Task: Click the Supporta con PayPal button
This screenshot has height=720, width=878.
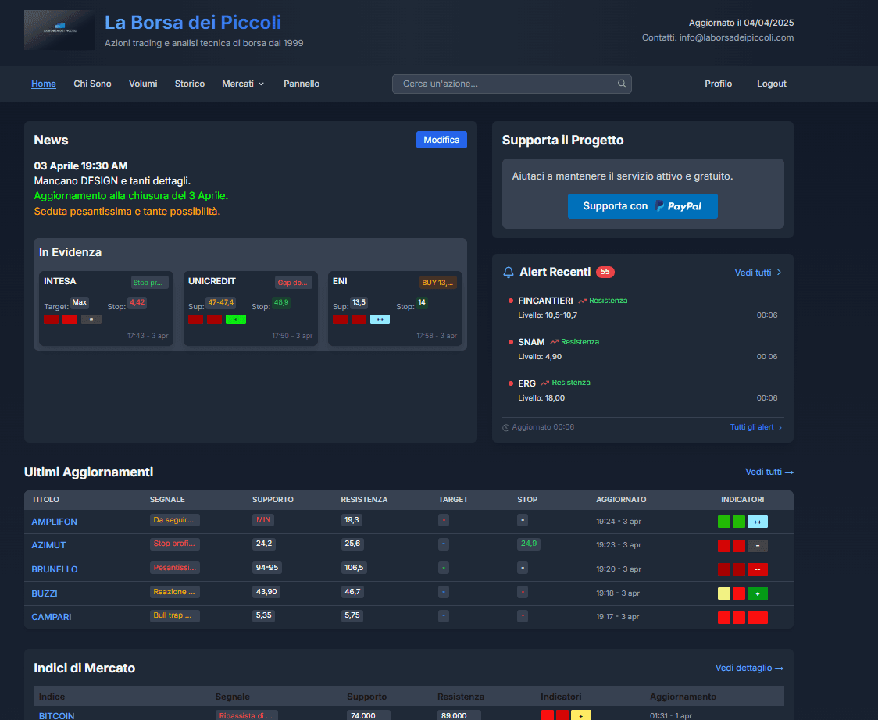Action: (x=642, y=206)
